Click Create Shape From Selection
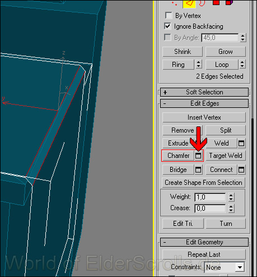The image size is (257, 277). click(204, 183)
